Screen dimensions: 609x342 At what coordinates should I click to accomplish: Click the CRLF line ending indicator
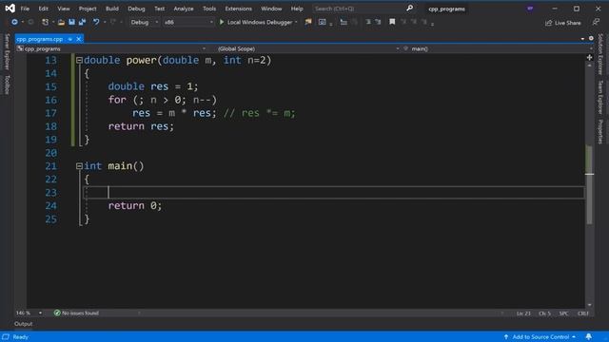pyautogui.click(x=583, y=313)
